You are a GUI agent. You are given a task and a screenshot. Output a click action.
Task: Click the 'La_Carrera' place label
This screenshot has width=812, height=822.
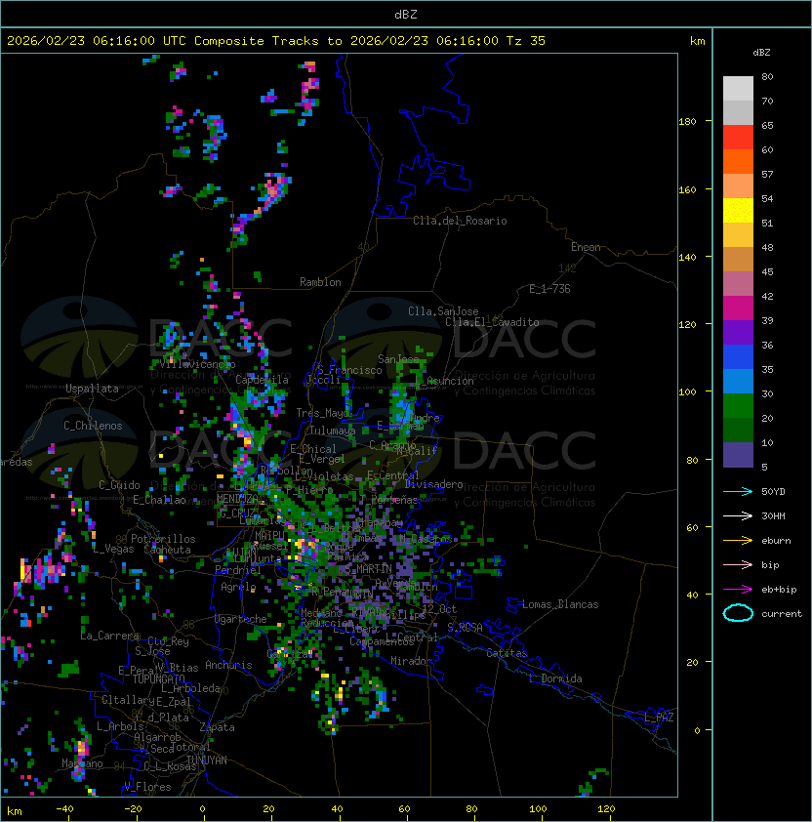[x=109, y=636]
